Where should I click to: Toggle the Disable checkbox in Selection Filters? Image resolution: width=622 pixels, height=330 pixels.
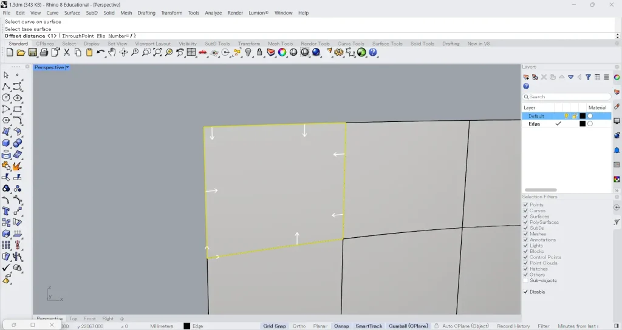(x=525, y=292)
